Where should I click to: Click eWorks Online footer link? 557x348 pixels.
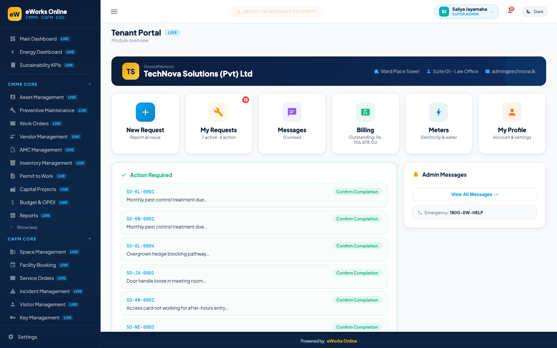click(x=342, y=341)
